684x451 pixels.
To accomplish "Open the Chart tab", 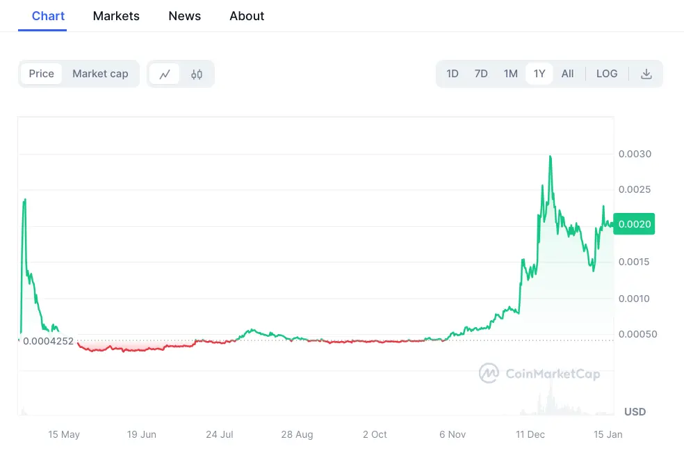I will pyautogui.click(x=48, y=16).
